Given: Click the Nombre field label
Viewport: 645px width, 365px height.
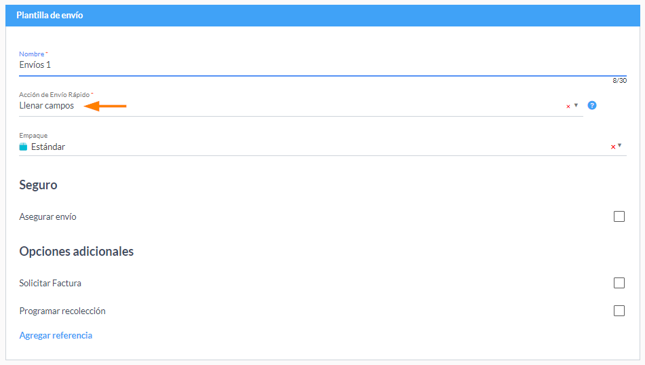Looking at the screenshot, I should click(x=32, y=54).
